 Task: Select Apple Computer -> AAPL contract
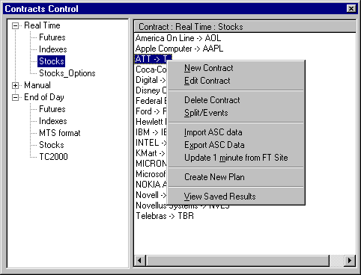pos(179,49)
